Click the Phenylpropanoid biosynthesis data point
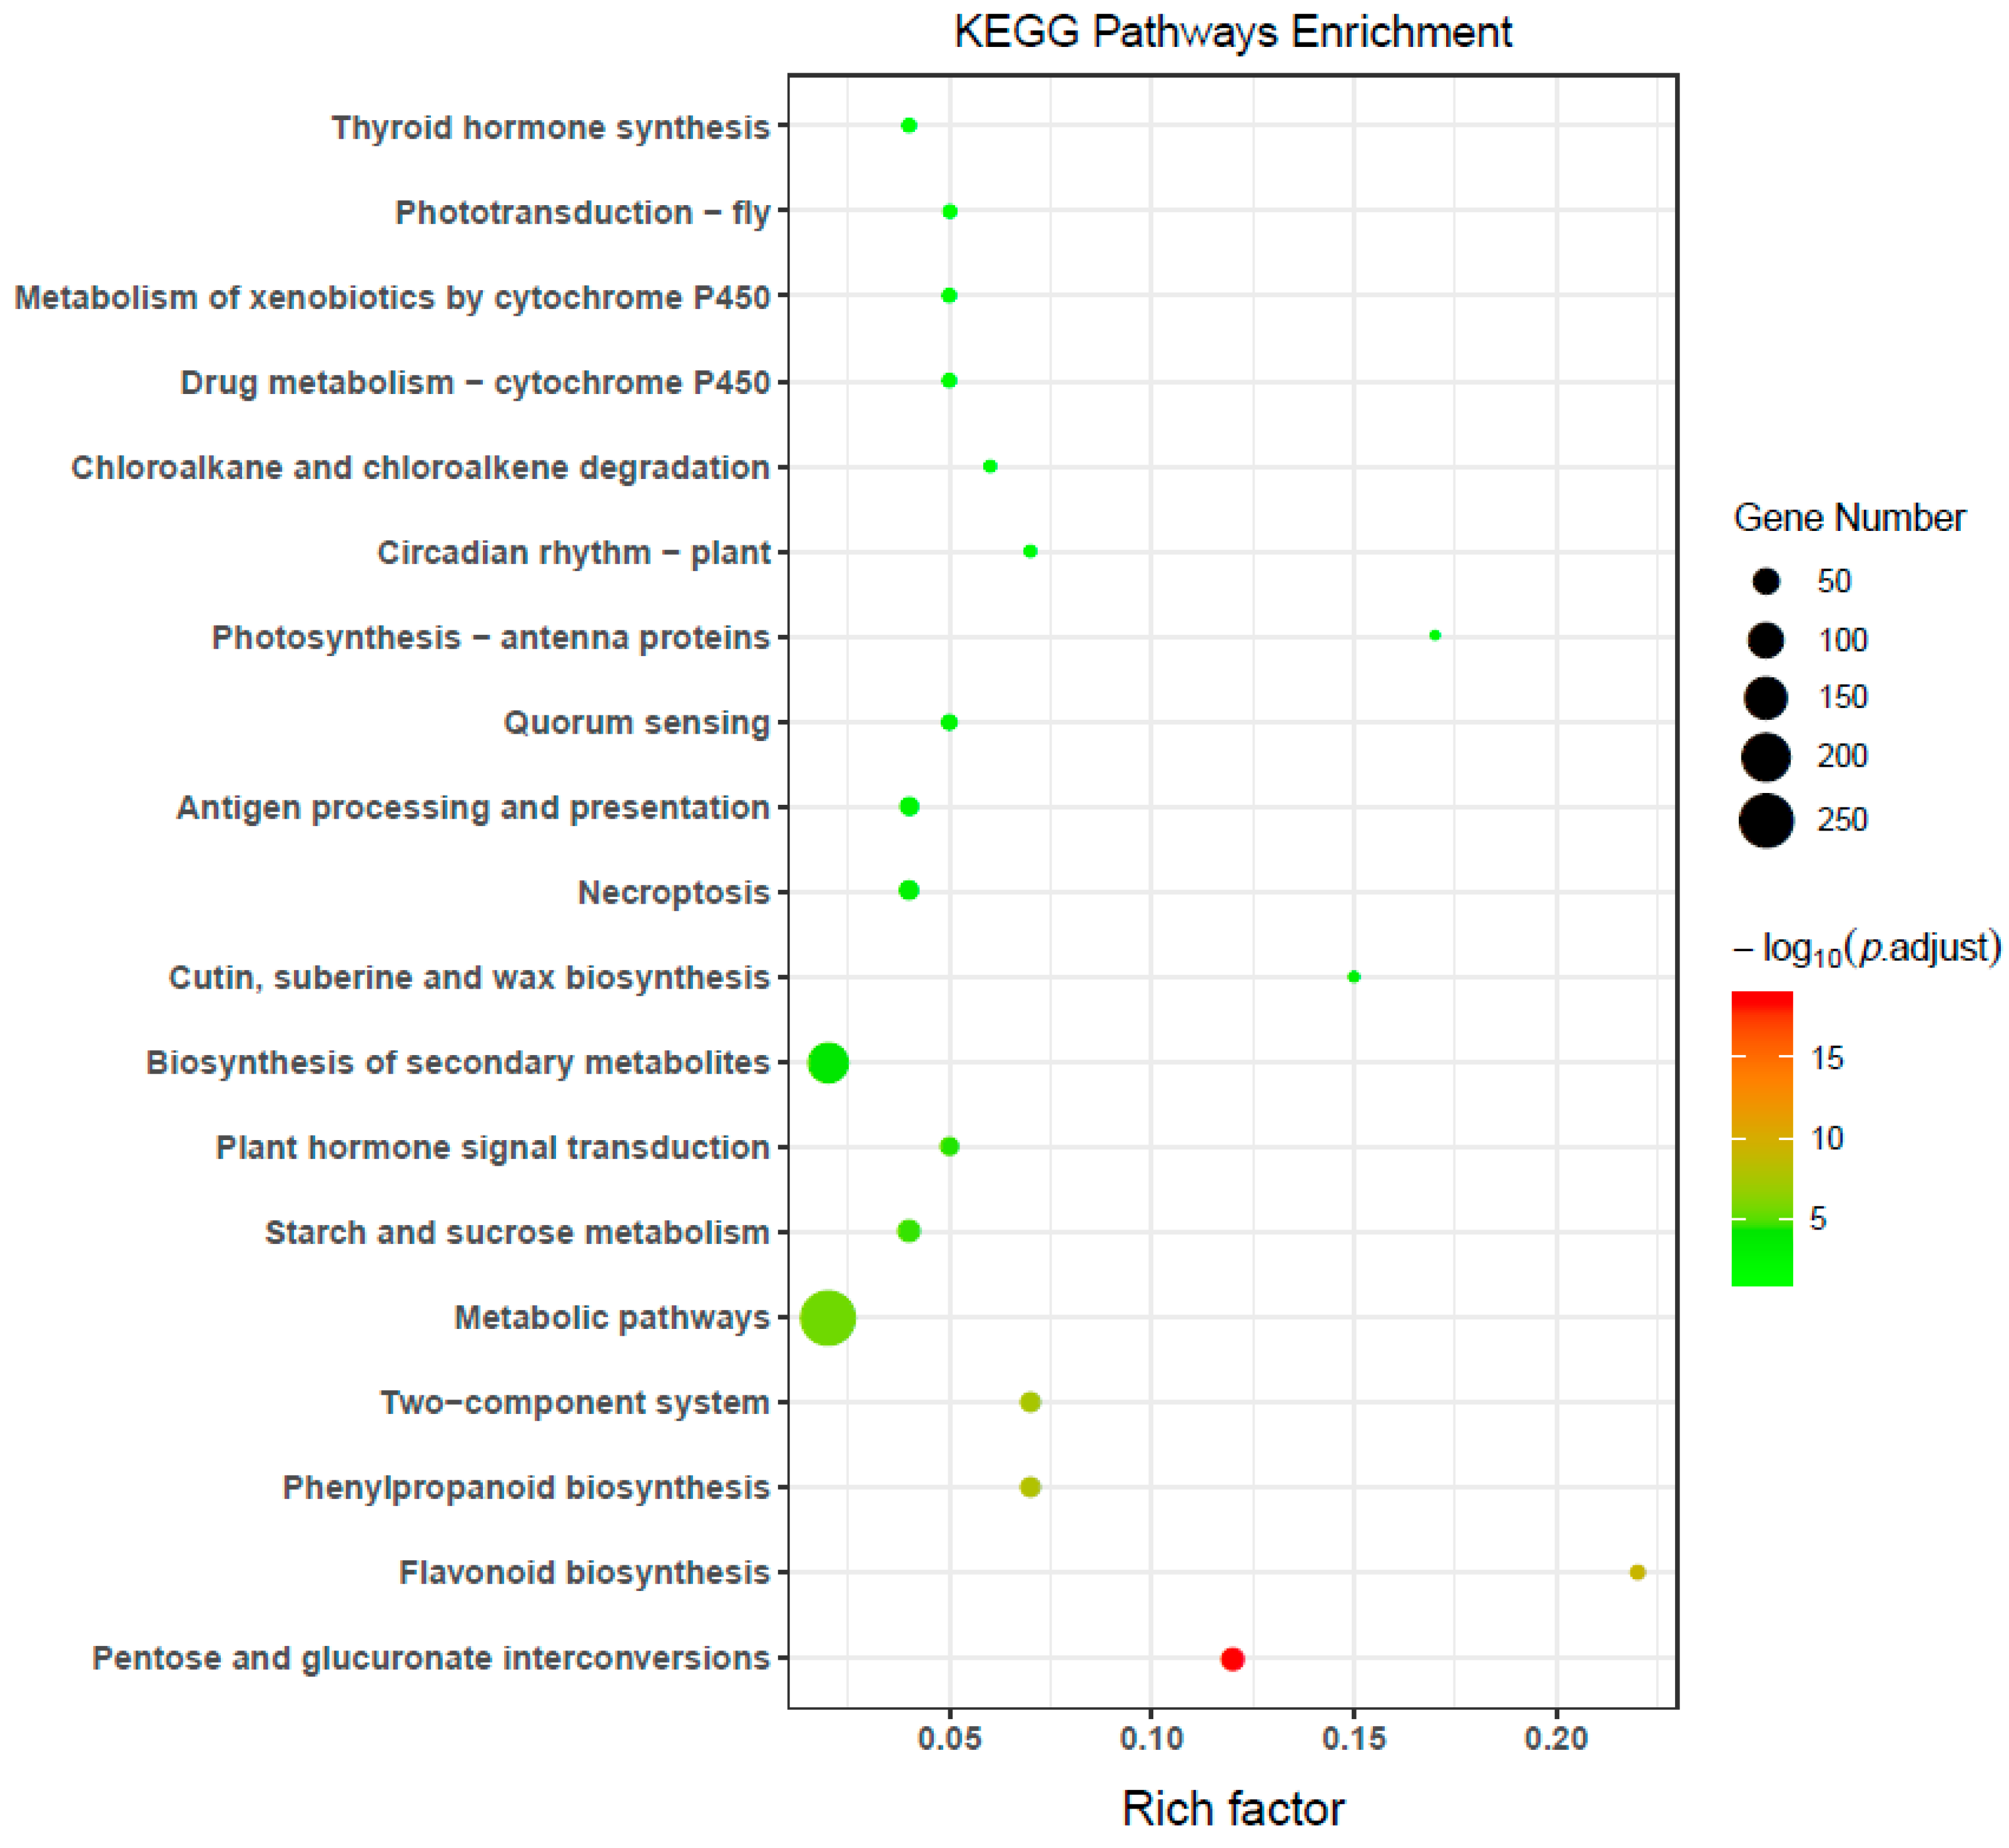 1030,1487
